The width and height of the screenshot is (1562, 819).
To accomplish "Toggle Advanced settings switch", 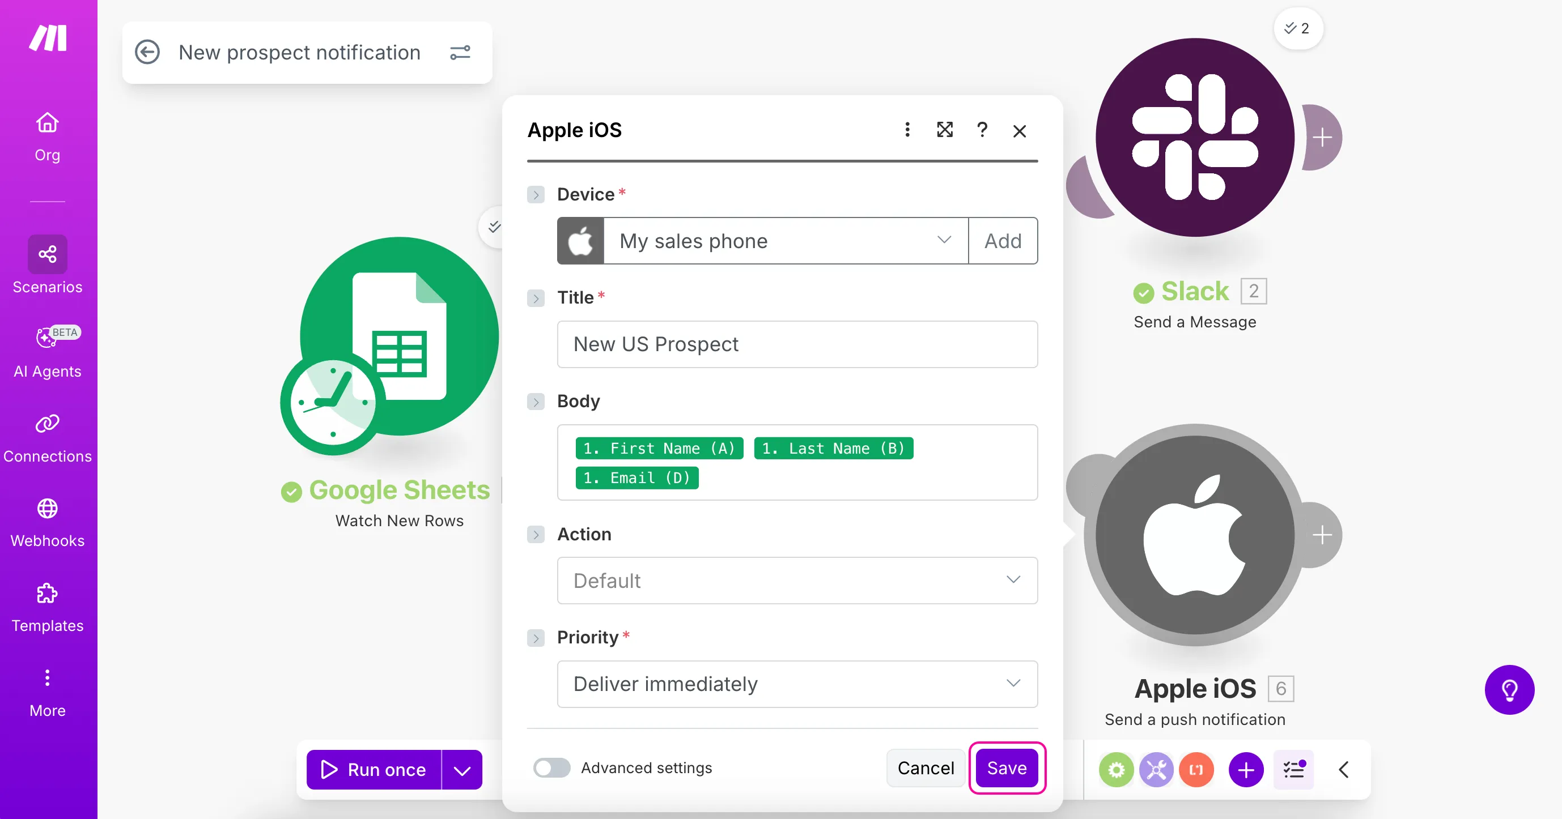I will click(551, 768).
